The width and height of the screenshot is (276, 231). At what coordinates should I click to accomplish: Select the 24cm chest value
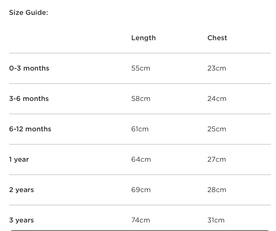217,99
